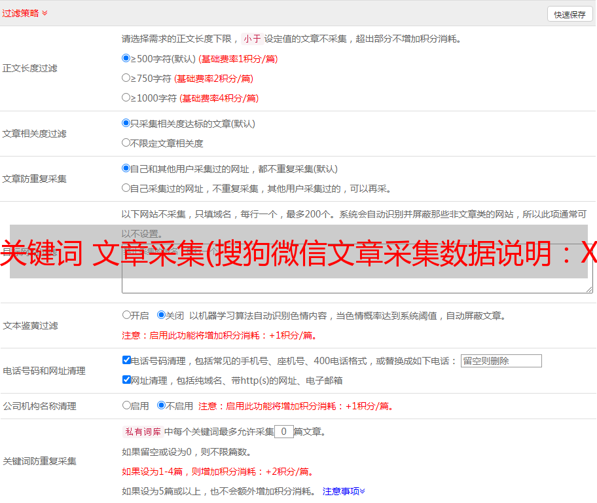
Task: Toggle the 网址清理 checkbox
Action: coord(126,380)
